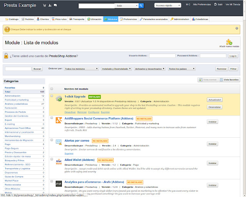
Task: Click the padlock icon beside Addons question
Action: pos(6,56)
